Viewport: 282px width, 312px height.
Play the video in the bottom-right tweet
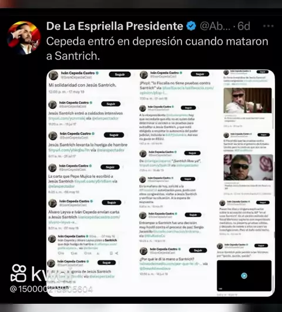coord(244,276)
